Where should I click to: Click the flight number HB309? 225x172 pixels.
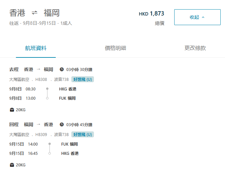pos(41,135)
